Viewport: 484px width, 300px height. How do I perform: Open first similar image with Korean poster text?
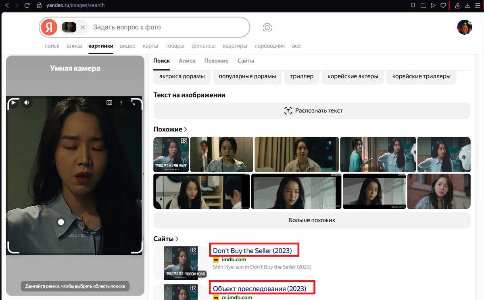[171, 154]
